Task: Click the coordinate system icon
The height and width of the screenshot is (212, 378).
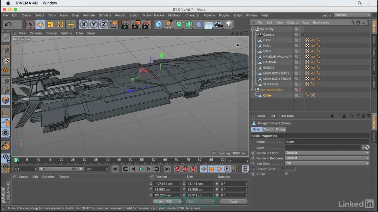Action: click(x=114, y=24)
